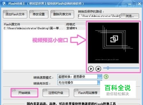Viewport: 143px width, 105px height.
Task: Click the 浏览... browse button
Action: click(130, 16)
